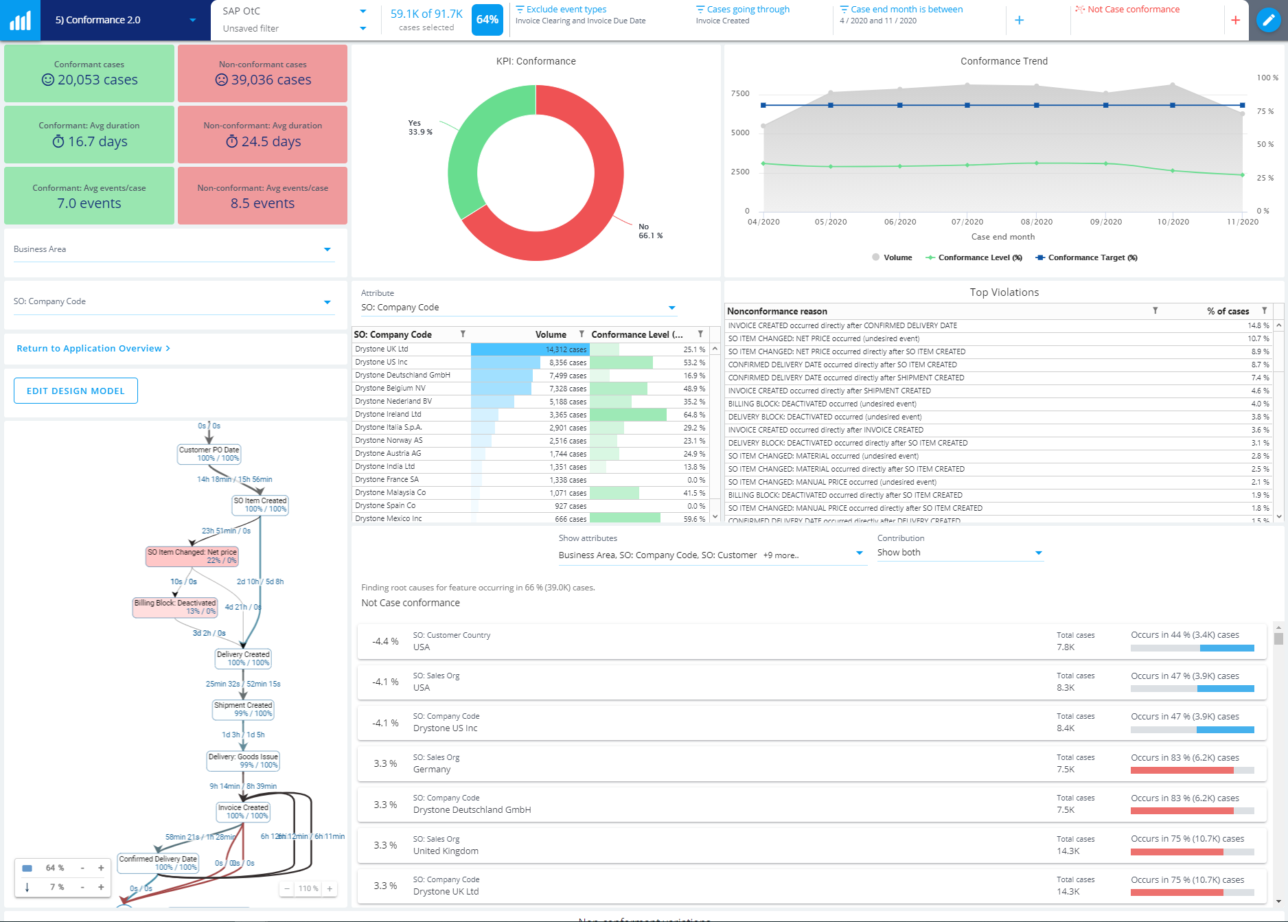This screenshot has width=1288, height=922.
Task: Filter the SO: Company Code column
Action: (x=463, y=334)
